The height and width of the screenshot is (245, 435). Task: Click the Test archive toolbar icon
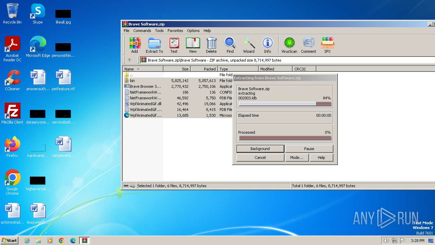coord(174,45)
